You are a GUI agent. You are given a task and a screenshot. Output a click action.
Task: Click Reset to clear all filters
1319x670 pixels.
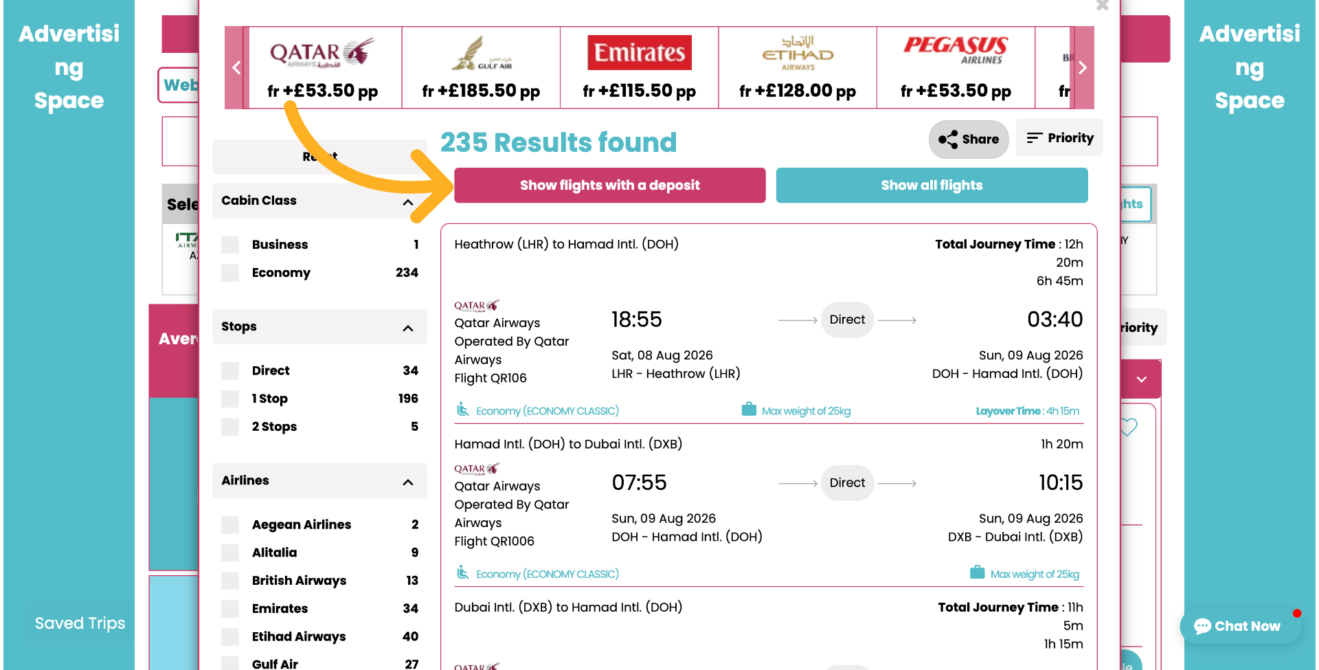click(319, 157)
